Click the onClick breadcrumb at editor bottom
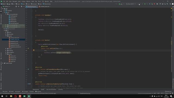Image resolution: width=174 pixels, height=98 pixels. click(x=60, y=90)
